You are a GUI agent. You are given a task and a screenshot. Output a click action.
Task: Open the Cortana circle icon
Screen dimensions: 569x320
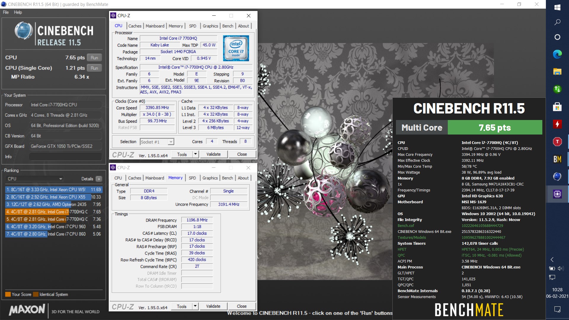(x=557, y=37)
